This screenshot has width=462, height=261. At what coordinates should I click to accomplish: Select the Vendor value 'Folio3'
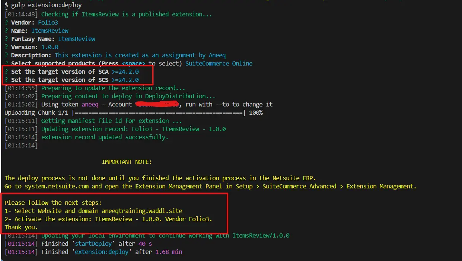[48, 23]
